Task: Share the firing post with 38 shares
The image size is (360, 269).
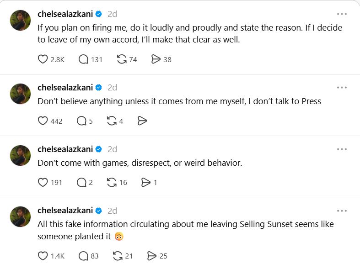Action: (x=156, y=59)
